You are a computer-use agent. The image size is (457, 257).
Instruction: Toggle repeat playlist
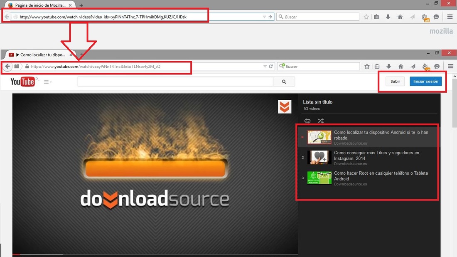tap(307, 121)
